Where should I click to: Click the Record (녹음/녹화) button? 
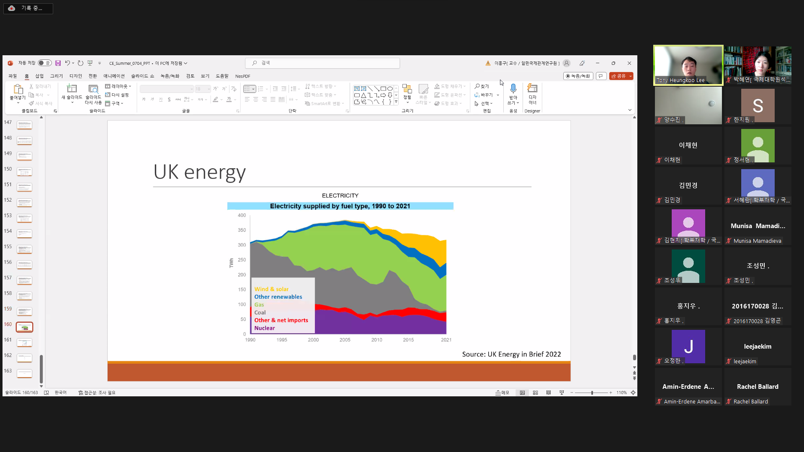pyautogui.click(x=578, y=76)
